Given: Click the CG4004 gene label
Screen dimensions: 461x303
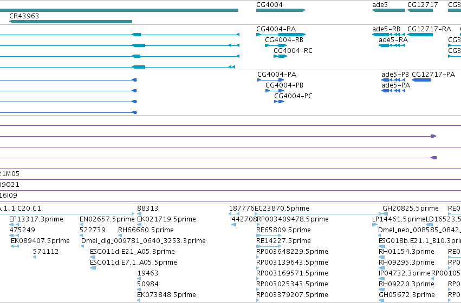Looking at the screenshot, I should pyautogui.click(x=269, y=5).
